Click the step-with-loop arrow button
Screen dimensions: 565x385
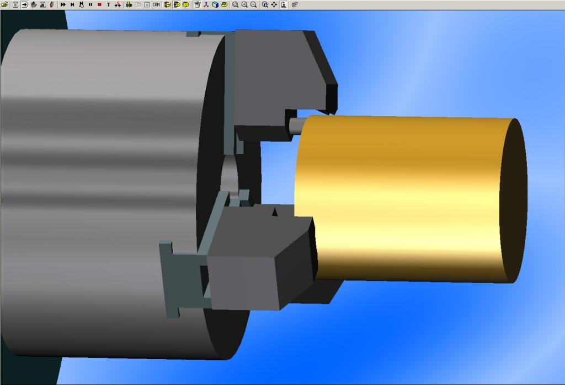pos(81,4)
